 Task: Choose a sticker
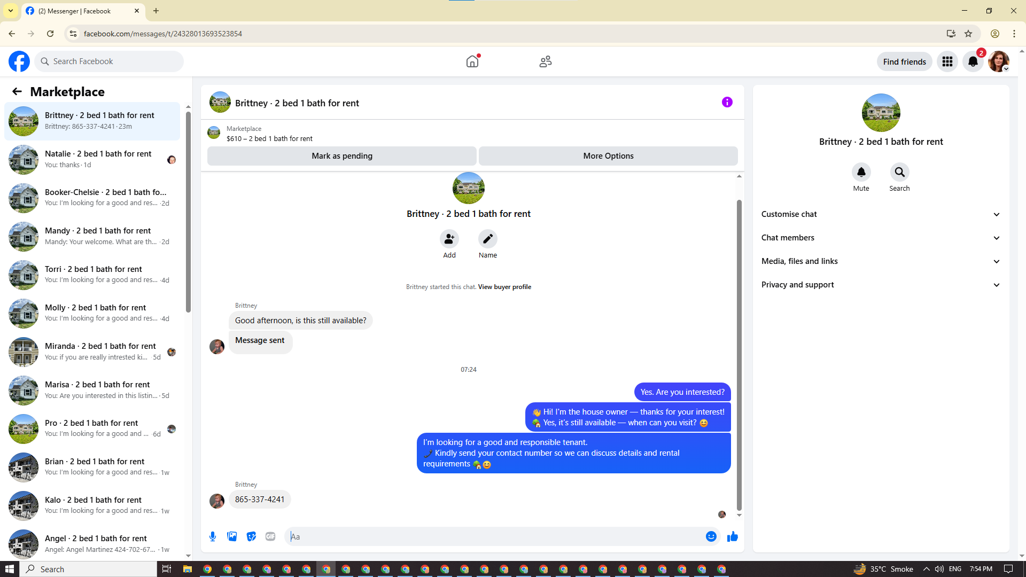coord(251,536)
